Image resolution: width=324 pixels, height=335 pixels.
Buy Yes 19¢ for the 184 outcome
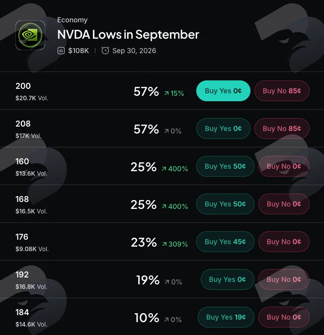coord(226,317)
